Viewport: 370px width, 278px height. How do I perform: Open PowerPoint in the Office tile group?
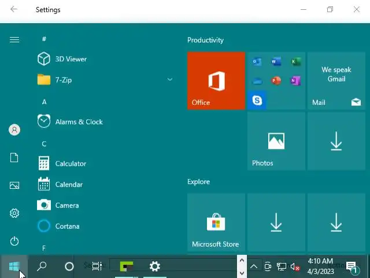(x=276, y=81)
